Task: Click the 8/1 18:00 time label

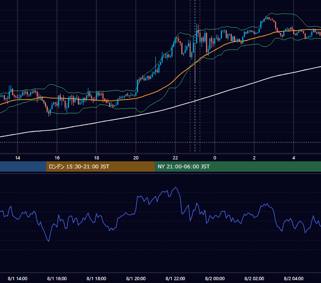Action: click(96, 278)
